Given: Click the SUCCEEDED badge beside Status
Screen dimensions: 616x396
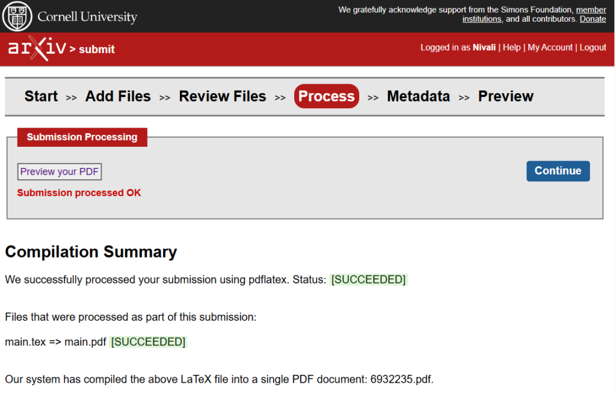Looking at the screenshot, I should (368, 280).
